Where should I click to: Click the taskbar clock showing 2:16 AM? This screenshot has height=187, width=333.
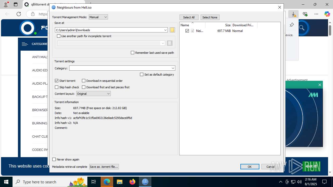point(310,182)
